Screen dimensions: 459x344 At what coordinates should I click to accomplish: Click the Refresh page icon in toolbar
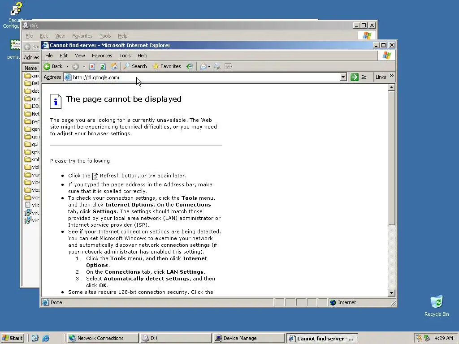coord(103,66)
